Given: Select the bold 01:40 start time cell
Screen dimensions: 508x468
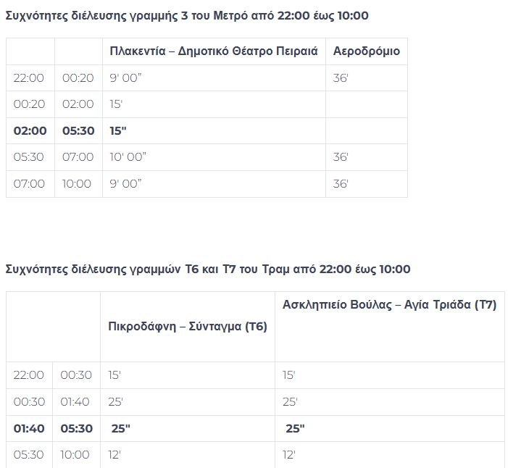Looking at the screenshot, I should pyautogui.click(x=29, y=429).
